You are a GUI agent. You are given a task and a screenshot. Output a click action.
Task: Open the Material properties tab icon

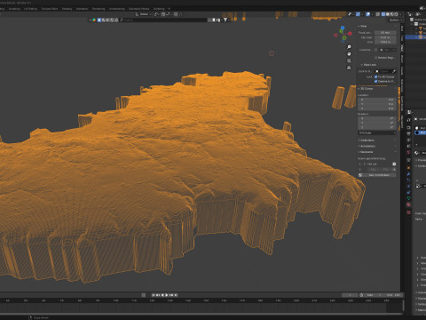tap(408, 204)
